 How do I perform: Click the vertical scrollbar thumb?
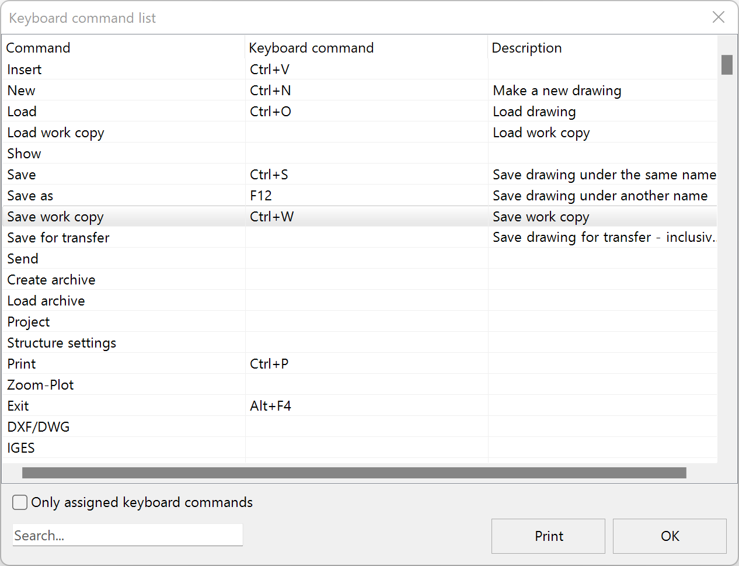727,65
